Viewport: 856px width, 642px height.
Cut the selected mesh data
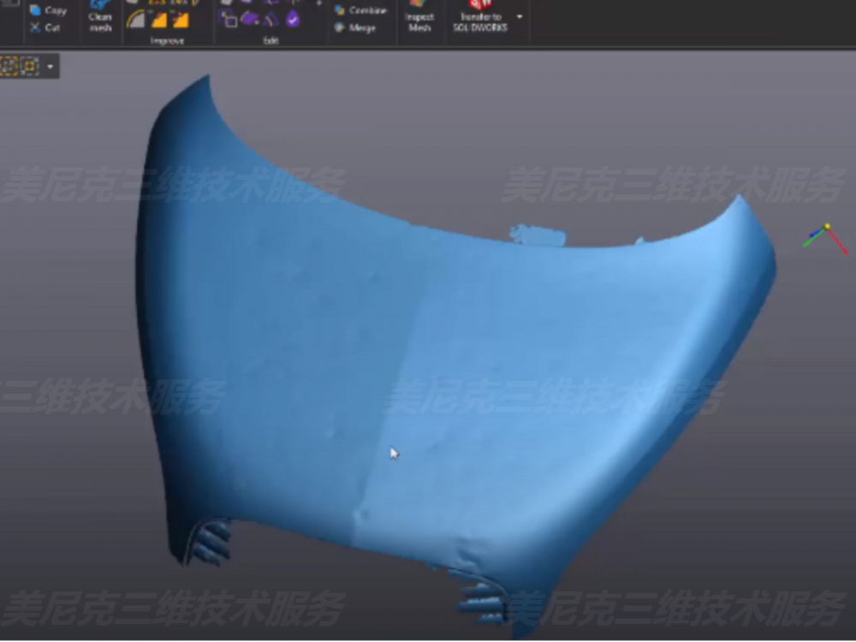(x=48, y=27)
